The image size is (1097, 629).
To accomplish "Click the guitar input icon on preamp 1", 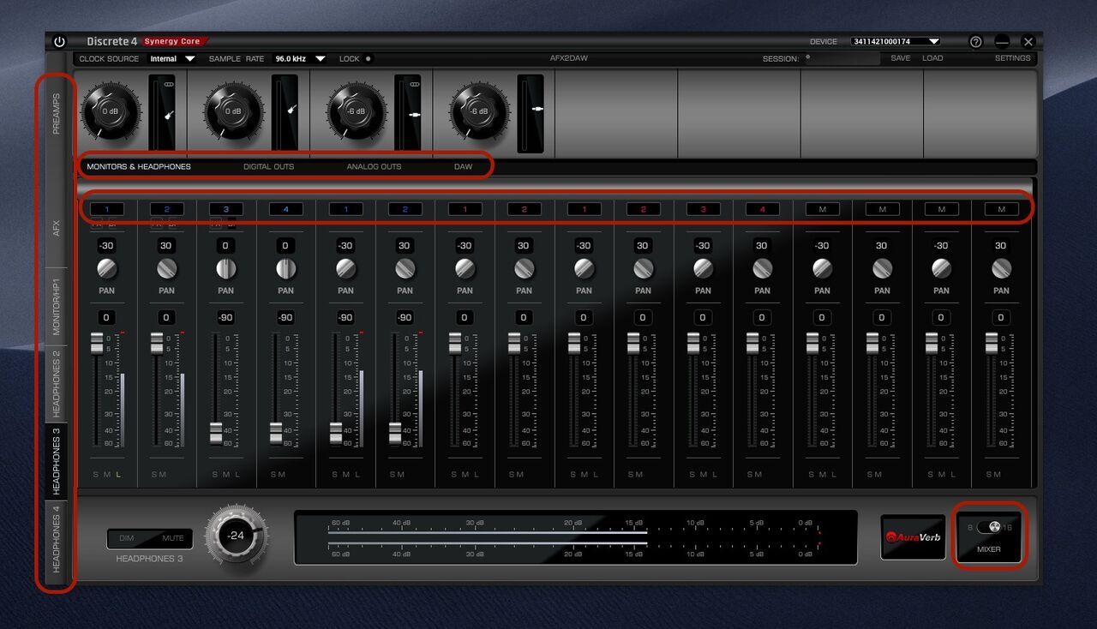I will 168,114.
